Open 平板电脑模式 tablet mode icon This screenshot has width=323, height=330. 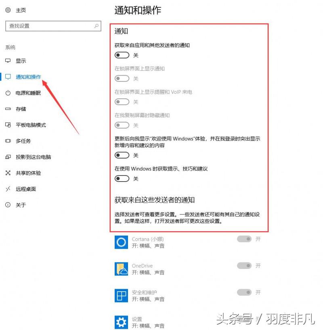pyautogui.click(x=9, y=125)
